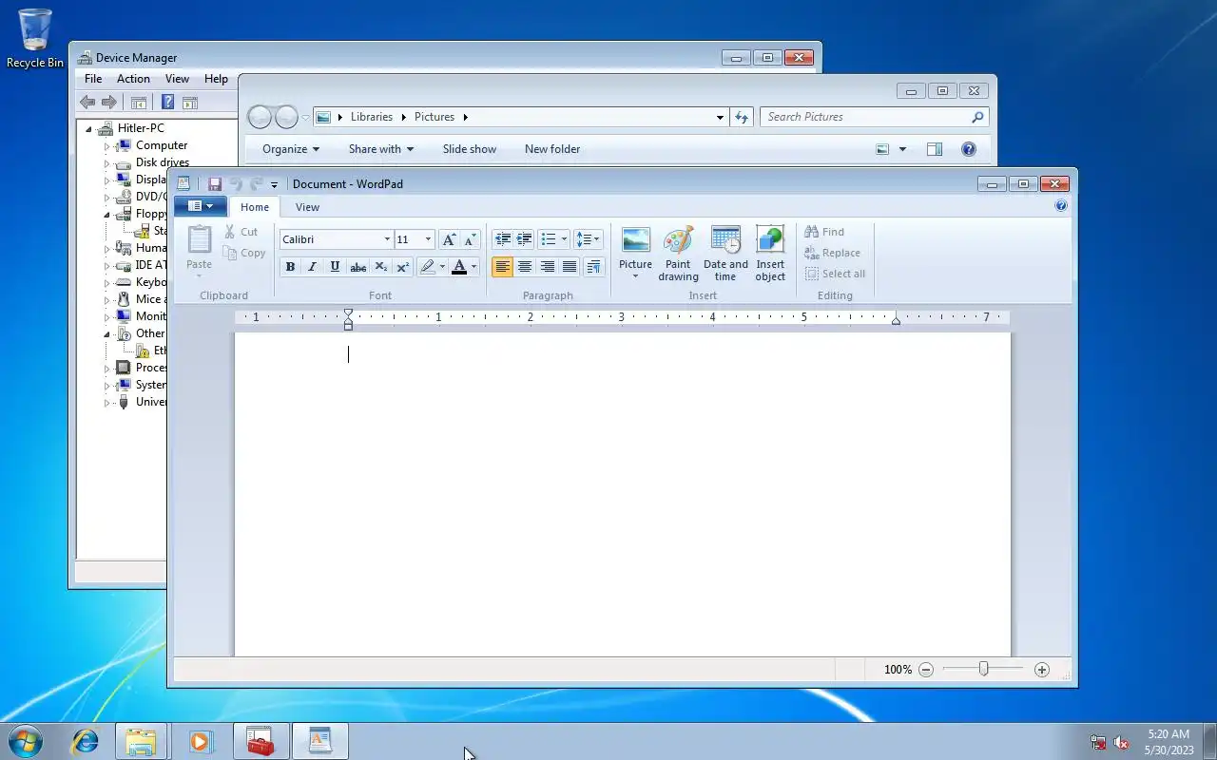Open Action menu in Device Manager
The image size is (1217, 760).
coord(133,79)
